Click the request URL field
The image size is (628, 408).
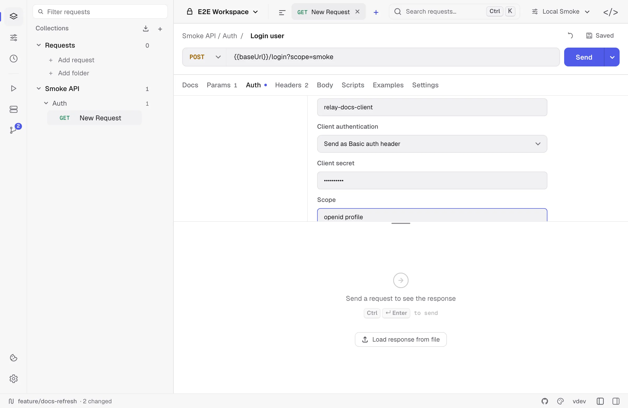click(x=393, y=57)
